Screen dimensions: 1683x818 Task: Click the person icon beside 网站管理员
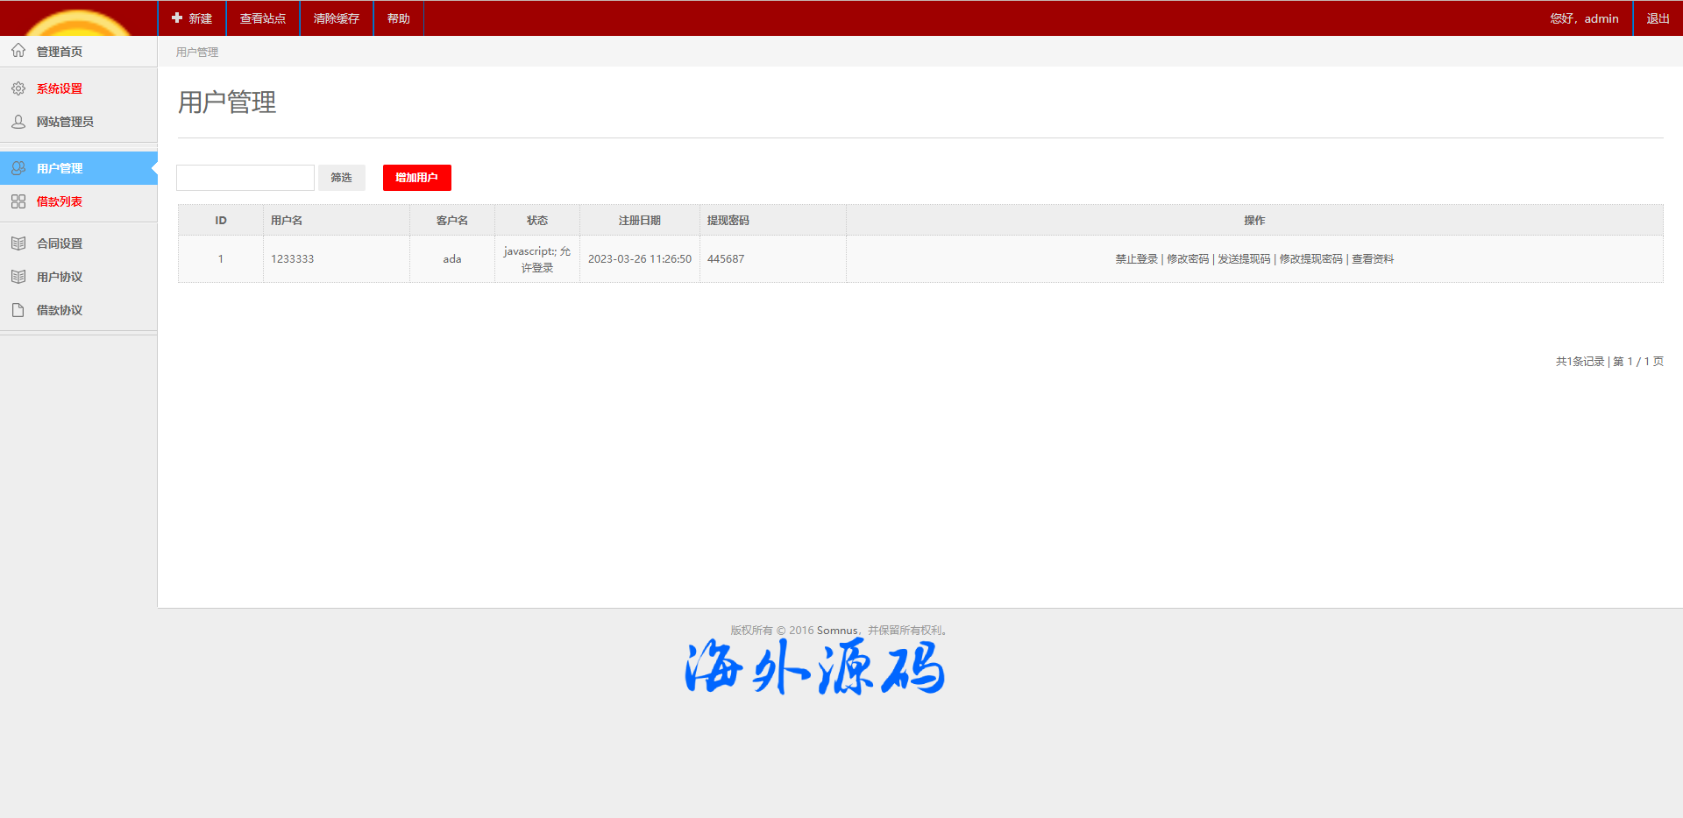(x=18, y=122)
